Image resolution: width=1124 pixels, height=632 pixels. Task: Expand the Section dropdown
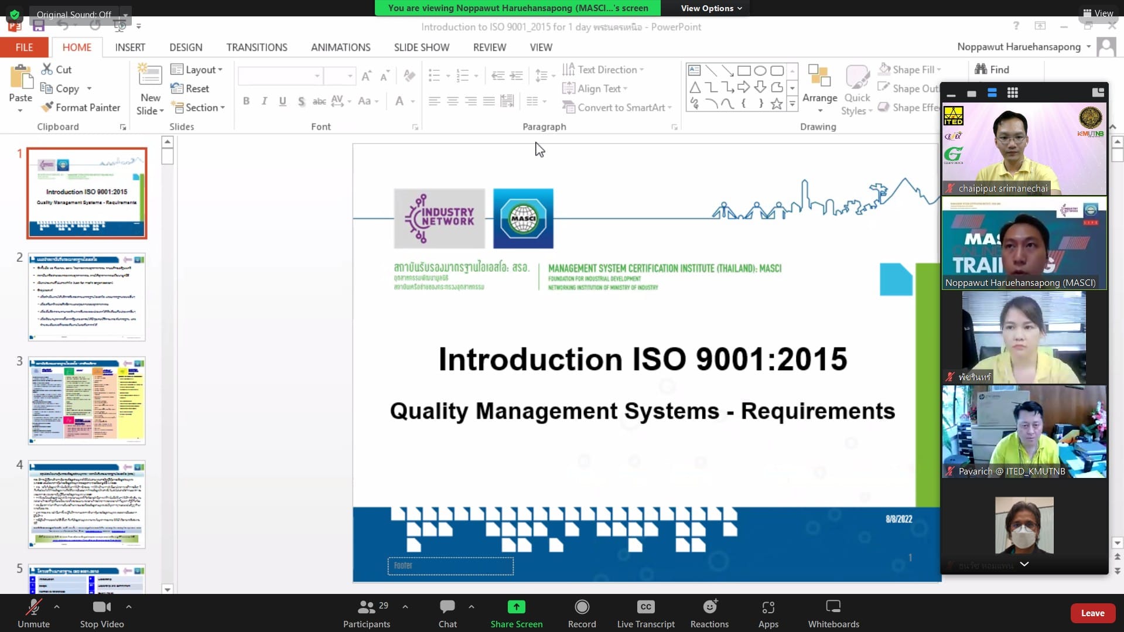[198, 108]
